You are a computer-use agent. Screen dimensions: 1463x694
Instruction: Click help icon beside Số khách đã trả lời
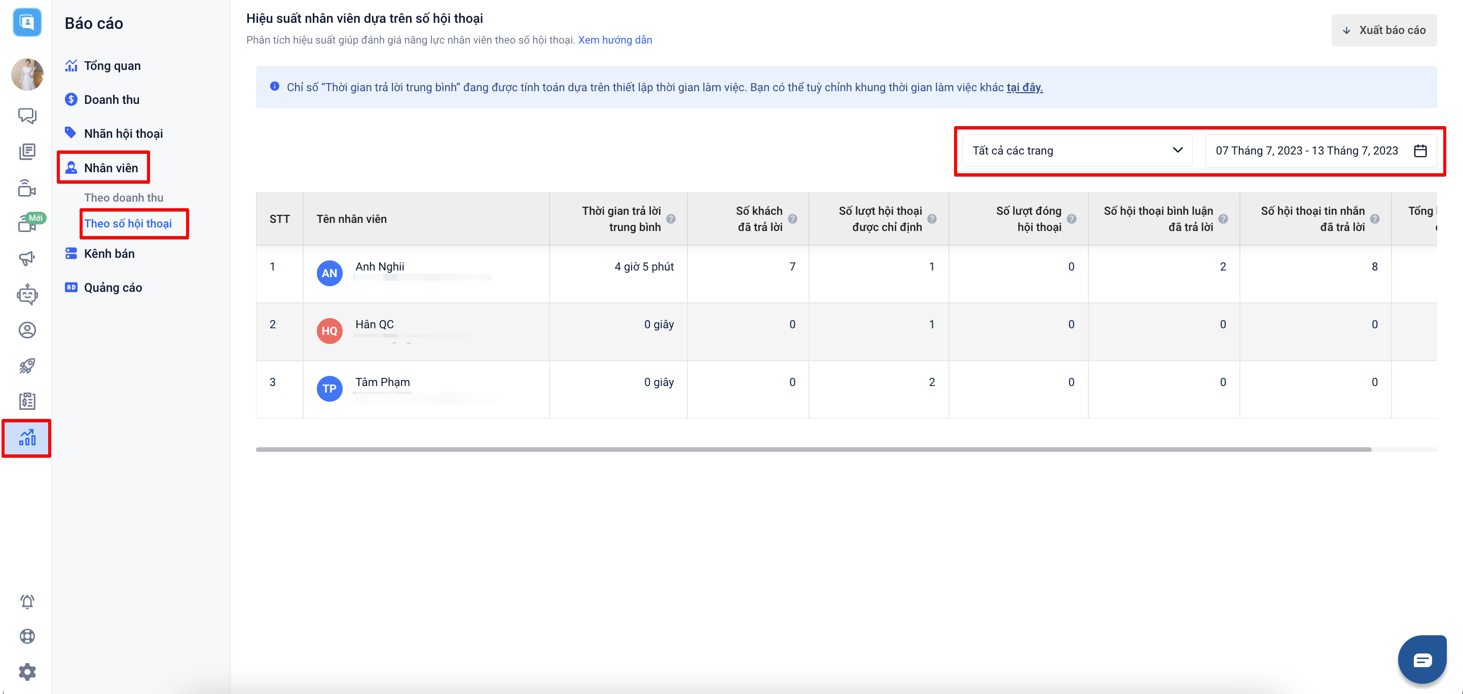click(792, 219)
